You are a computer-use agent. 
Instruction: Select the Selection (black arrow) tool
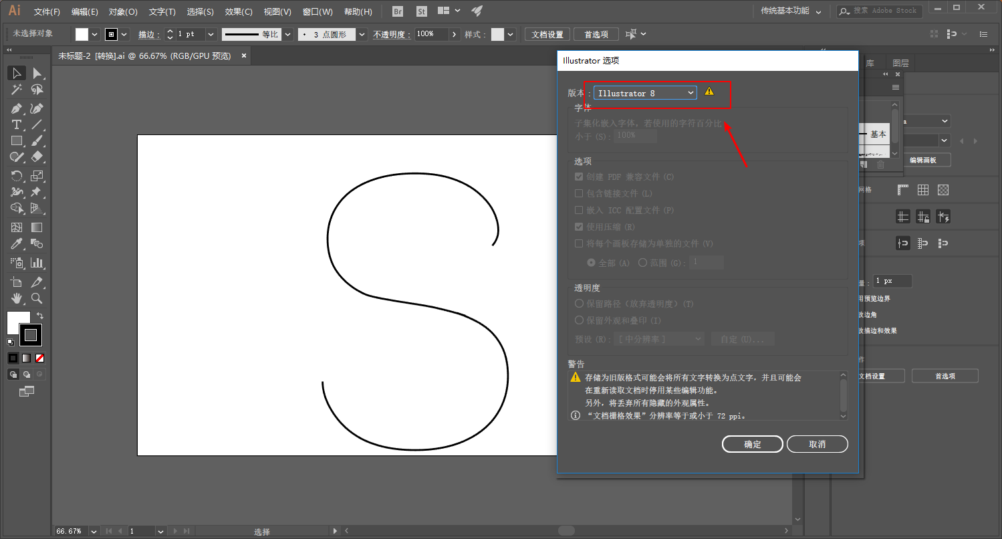[x=17, y=74]
